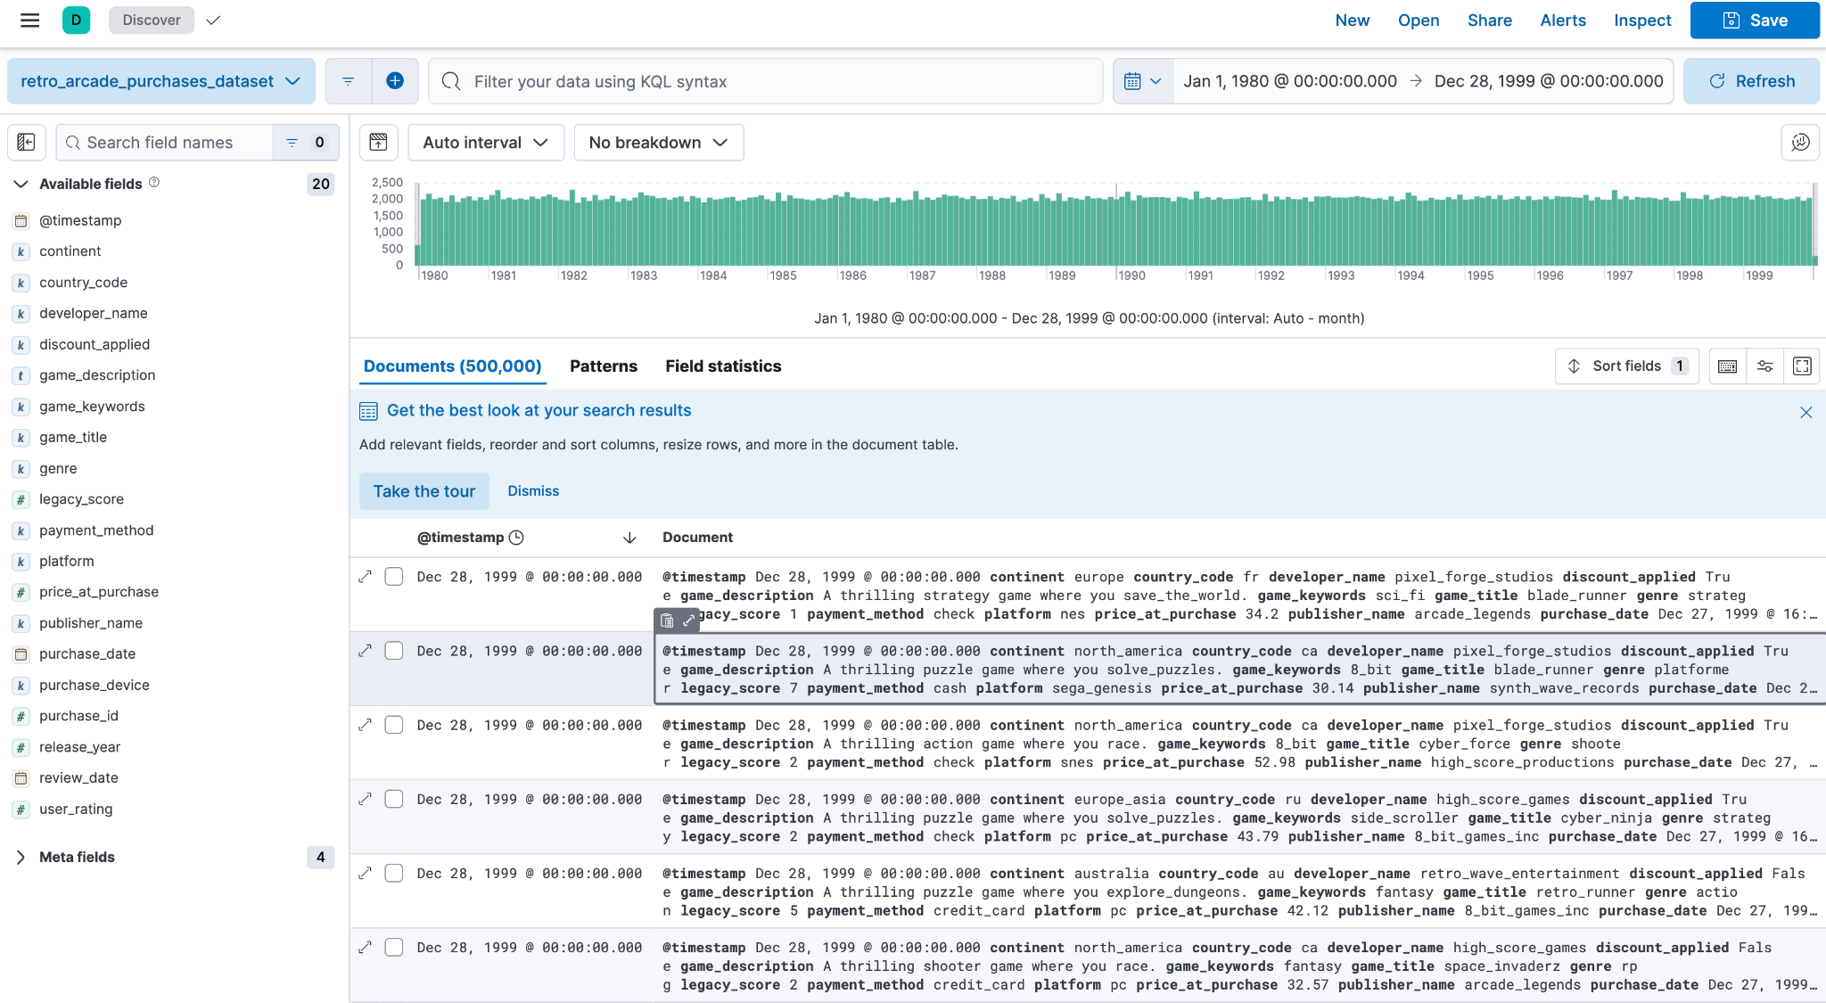
Task: Change sort direction on the @timestamp column
Action: [x=629, y=538]
